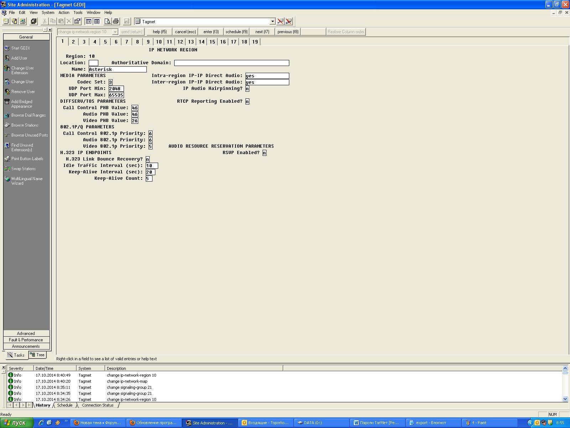
Task: Click the cancel (esc) button
Action: click(185, 32)
